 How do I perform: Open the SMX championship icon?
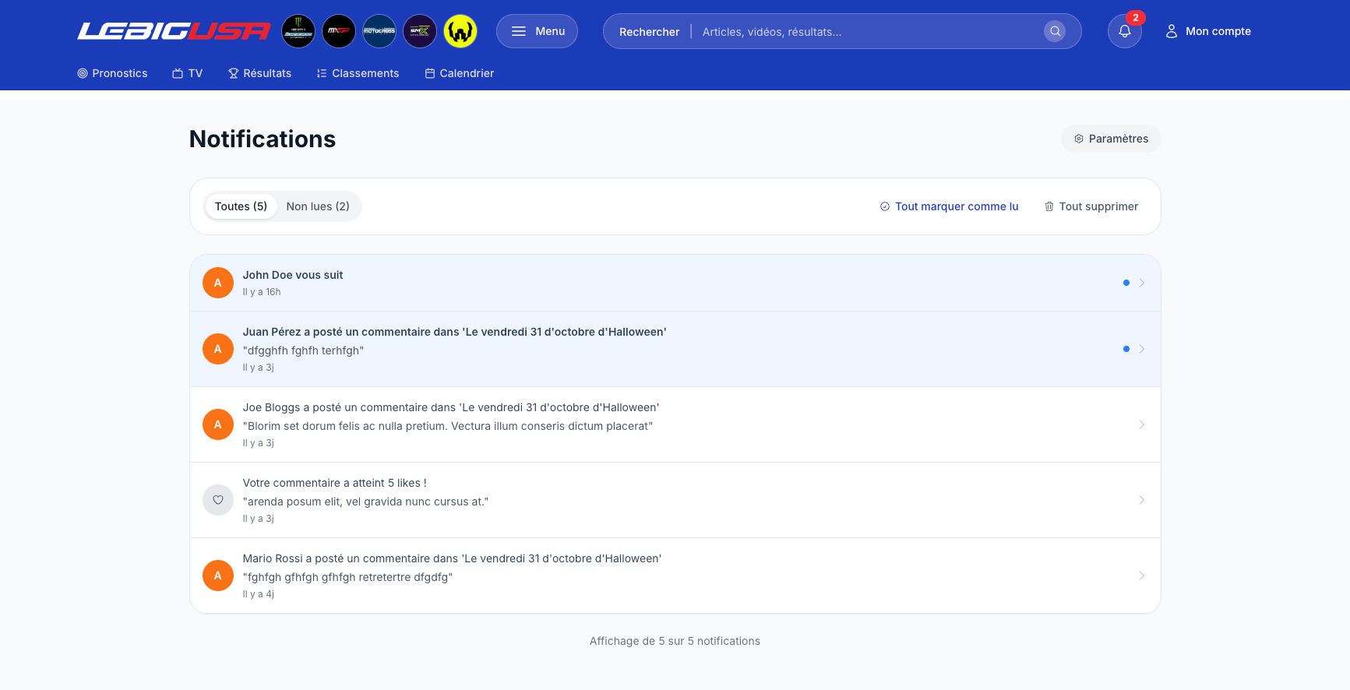(x=420, y=31)
